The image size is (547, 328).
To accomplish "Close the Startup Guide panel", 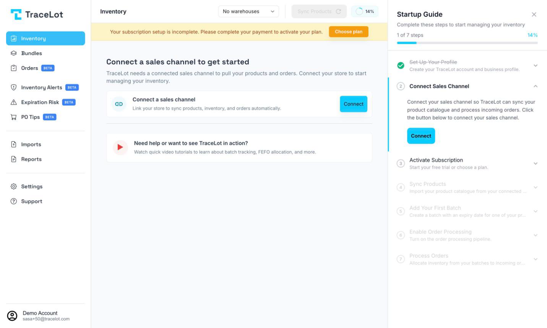I will [x=534, y=15].
